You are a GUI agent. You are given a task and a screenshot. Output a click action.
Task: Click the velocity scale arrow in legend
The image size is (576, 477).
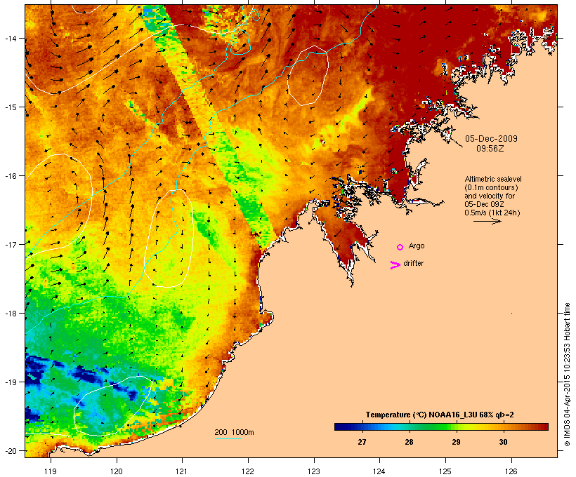tap(487, 221)
